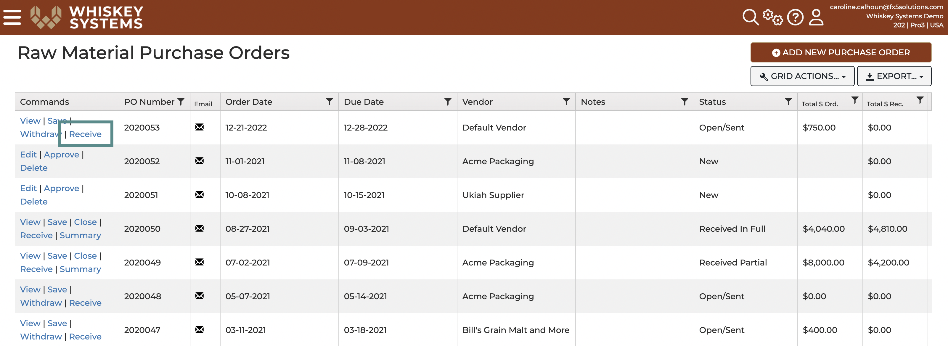Sort by Notes column header
948x346 pixels.
593,102
